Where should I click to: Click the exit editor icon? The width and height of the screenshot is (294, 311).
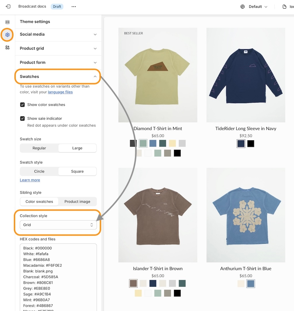[x=8, y=6]
